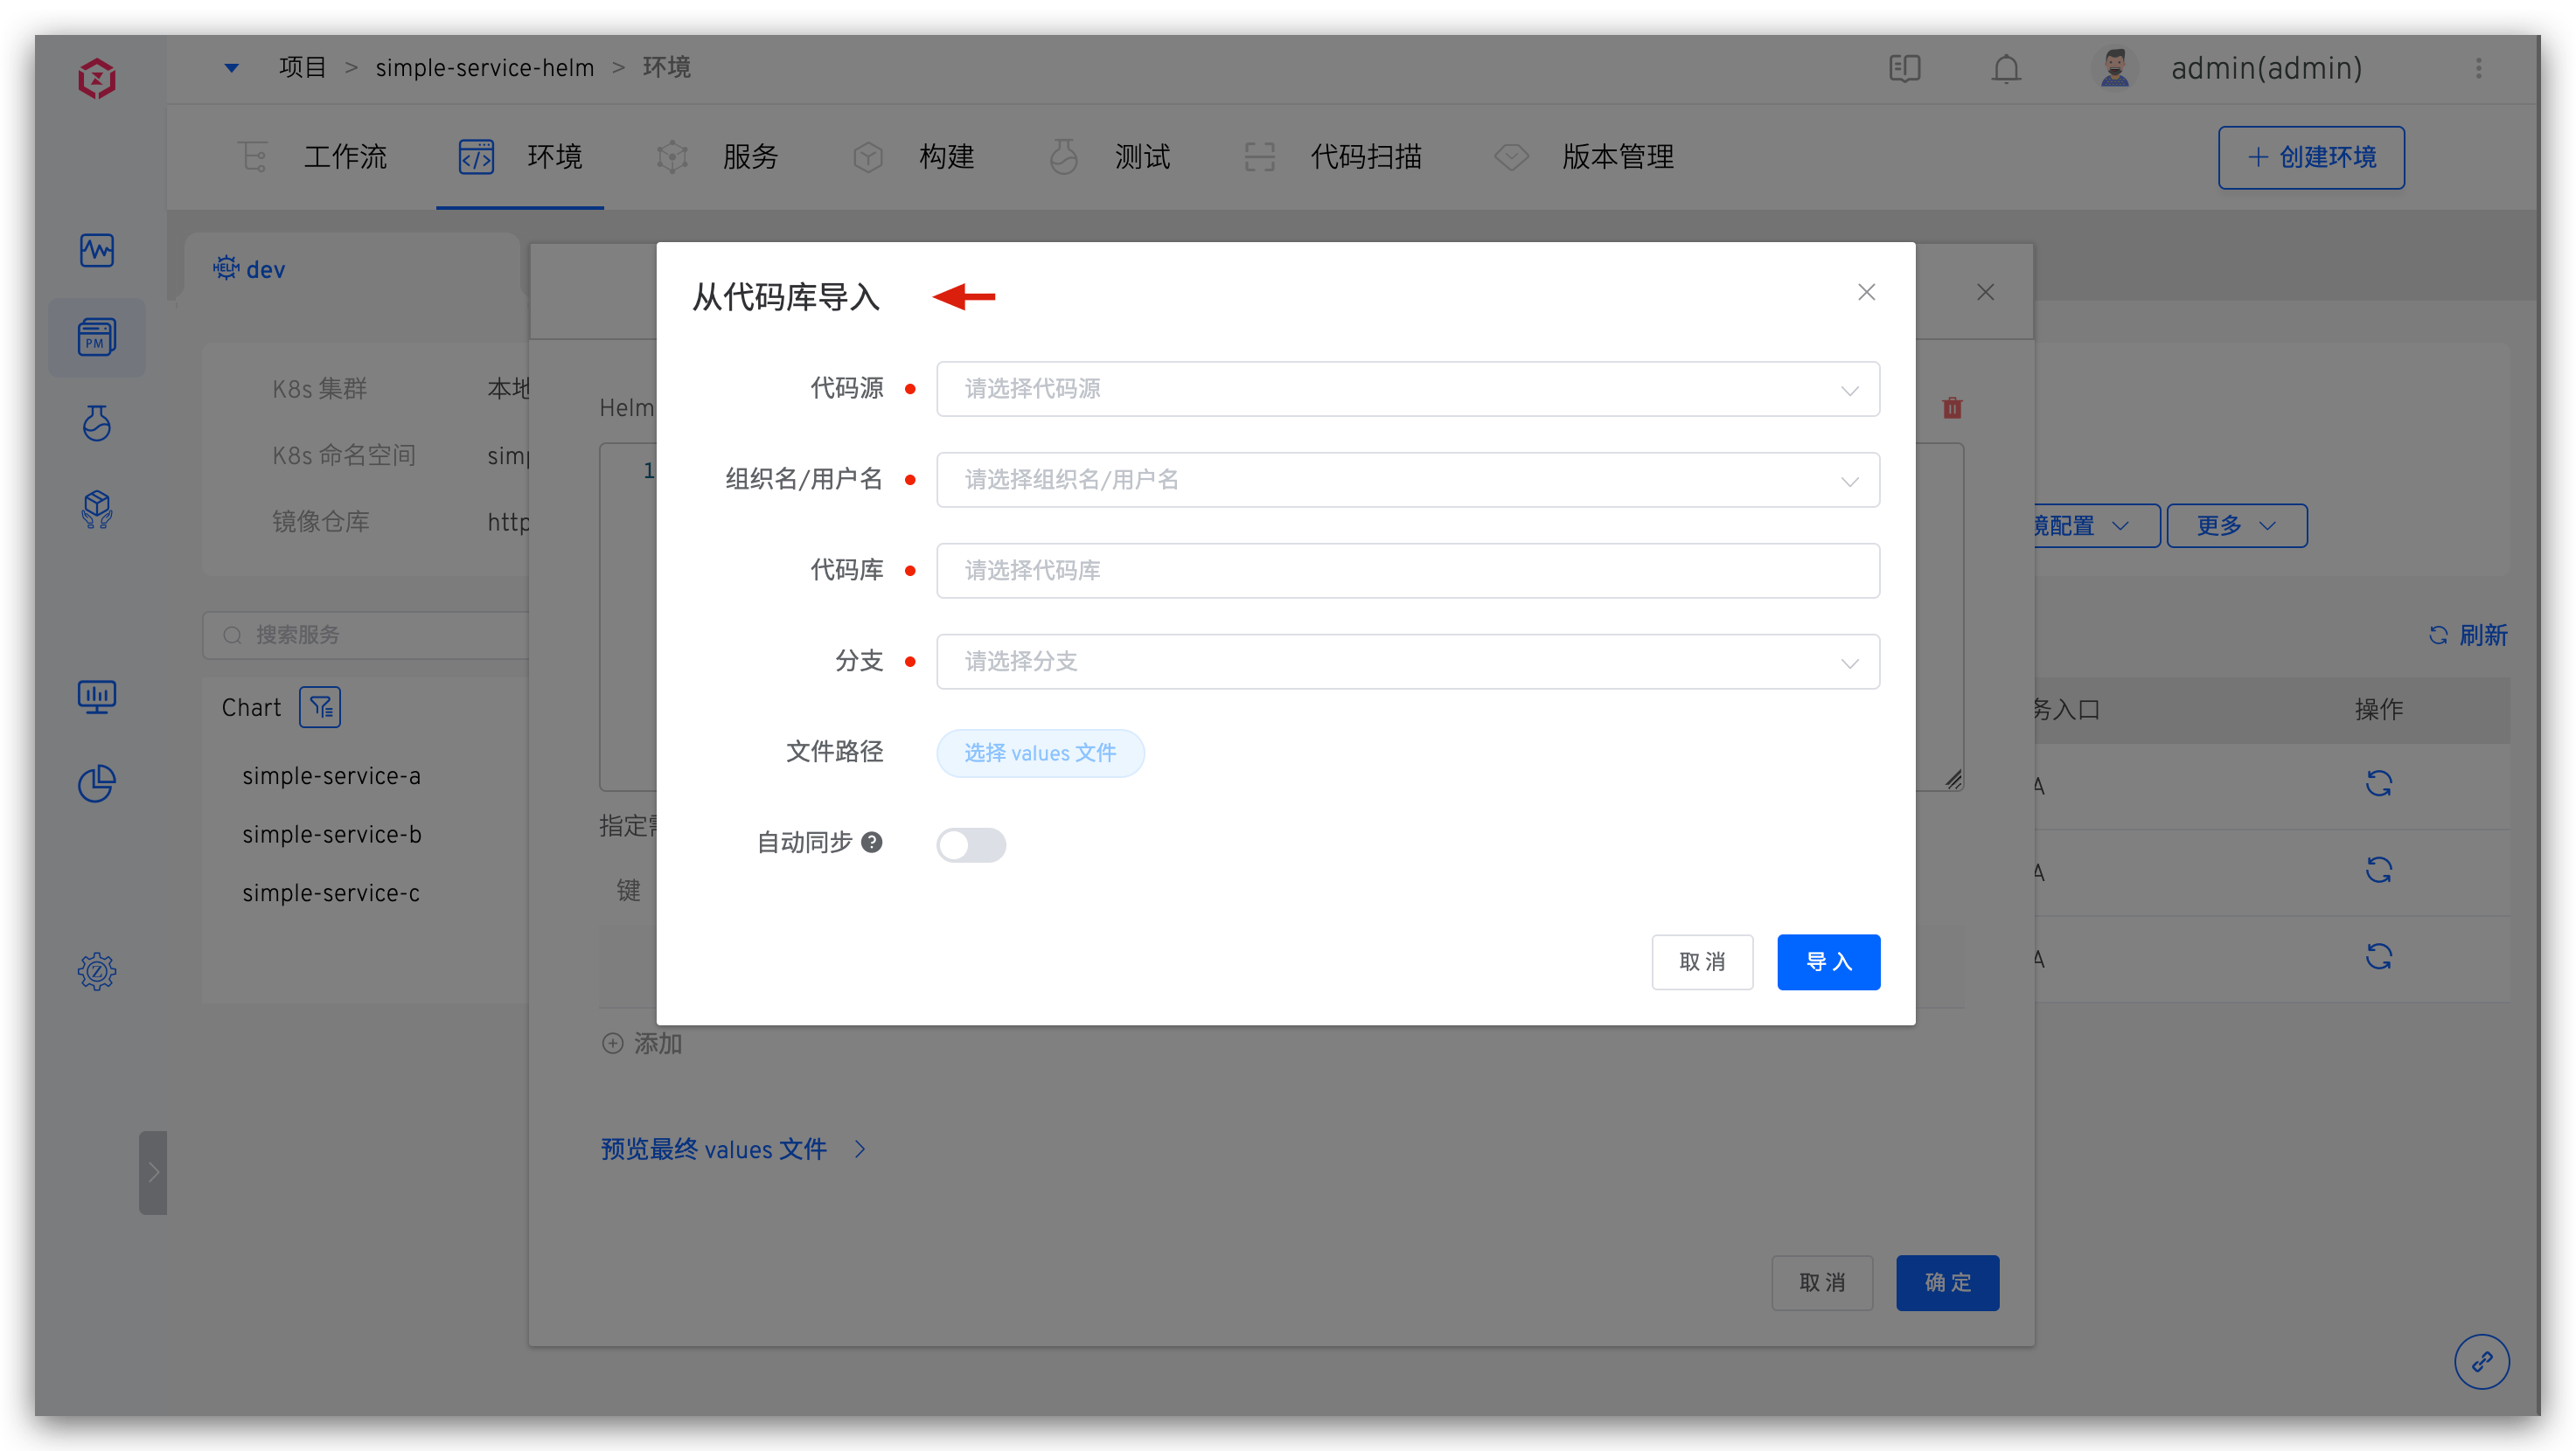Click the notification bell icon
Screen dimensions: 2576x1451
click(2006, 69)
